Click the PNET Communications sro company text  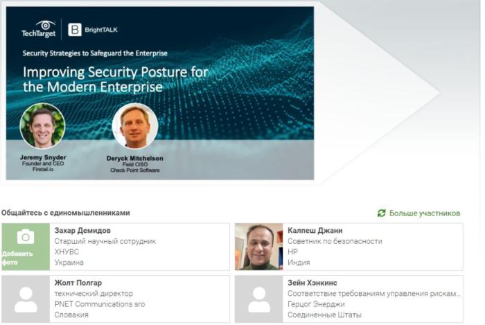(x=100, y=304)
